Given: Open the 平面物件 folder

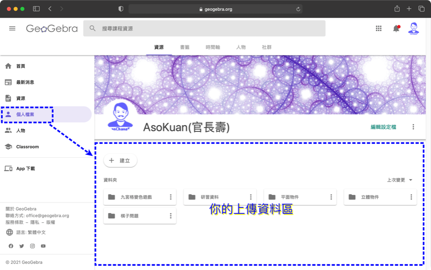Looking at the screenshot, I should pos(300,197).
